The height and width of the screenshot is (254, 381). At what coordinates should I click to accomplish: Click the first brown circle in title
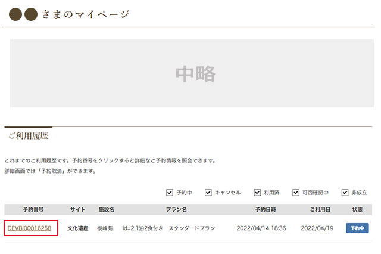[16, 14]
